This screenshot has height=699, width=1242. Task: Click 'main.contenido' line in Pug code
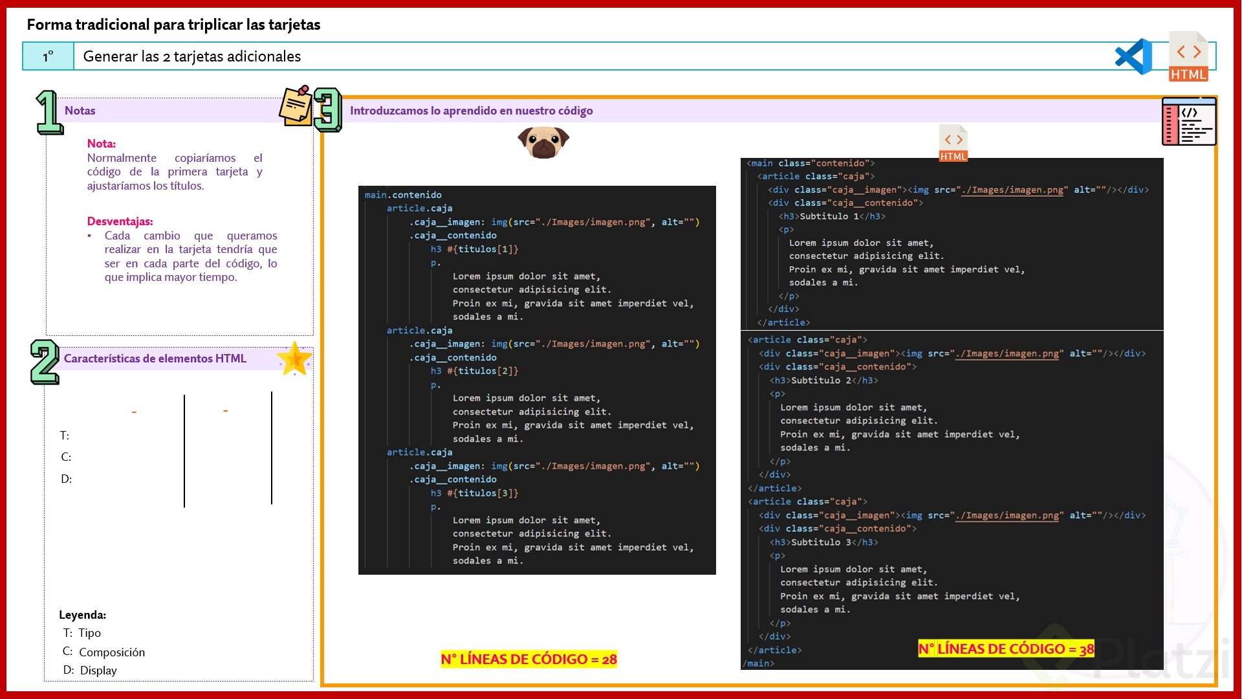coord(403,195)
